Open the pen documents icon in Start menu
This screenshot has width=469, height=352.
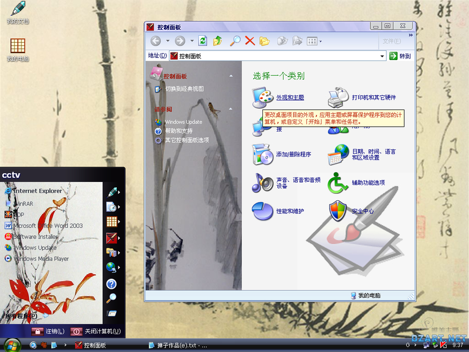114,192
